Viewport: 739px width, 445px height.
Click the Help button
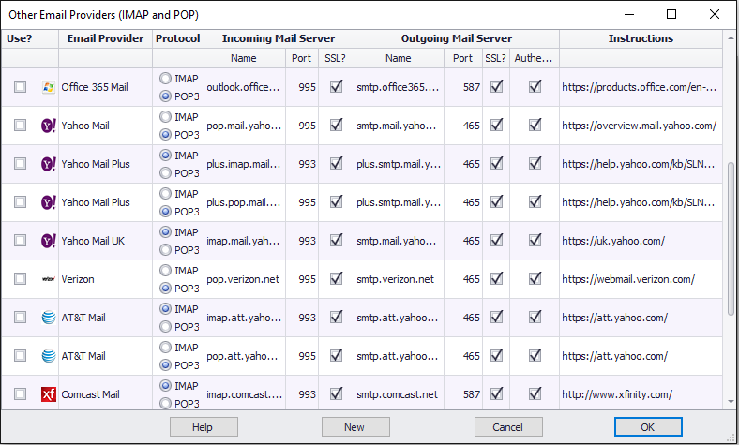204,427
